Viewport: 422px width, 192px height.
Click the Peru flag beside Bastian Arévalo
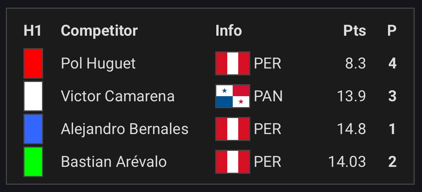[x=233, y=162]
